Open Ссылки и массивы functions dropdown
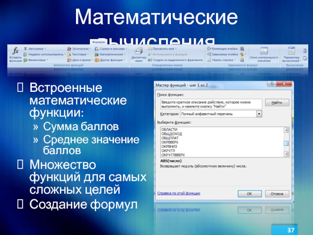 point(111,49)
